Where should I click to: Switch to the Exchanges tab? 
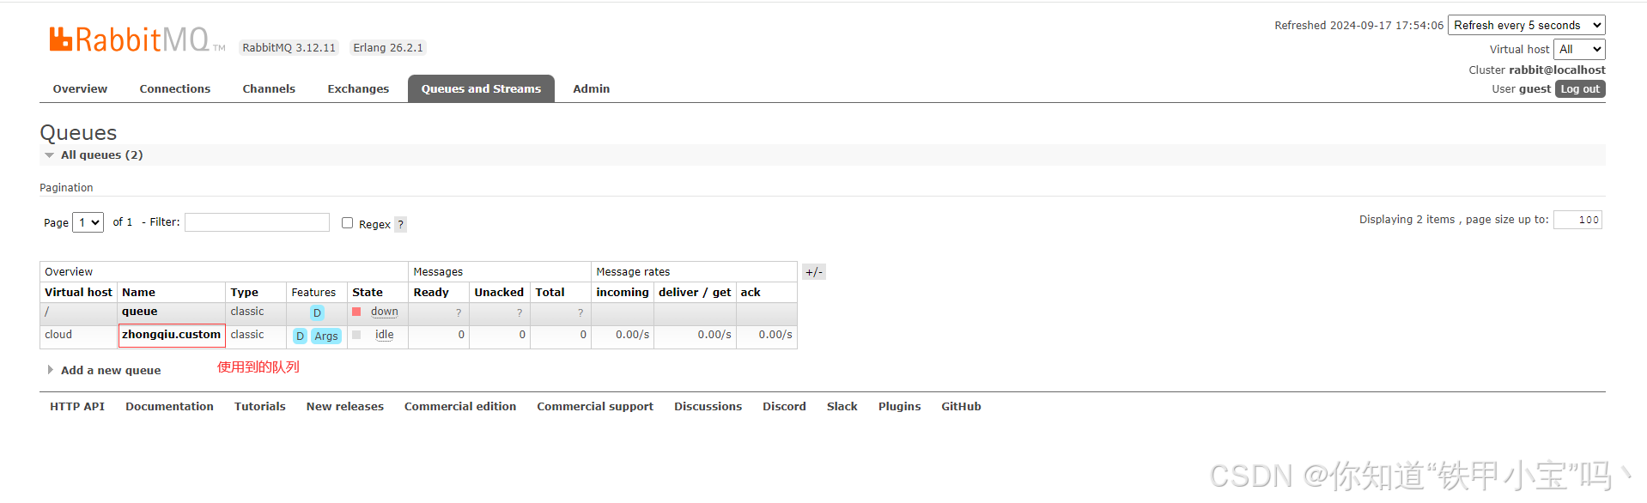coord(358,88)
